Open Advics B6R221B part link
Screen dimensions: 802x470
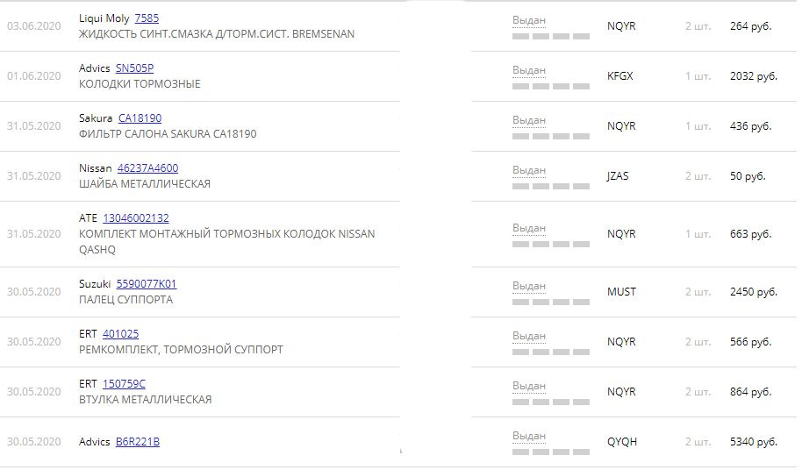pos(138,442)
